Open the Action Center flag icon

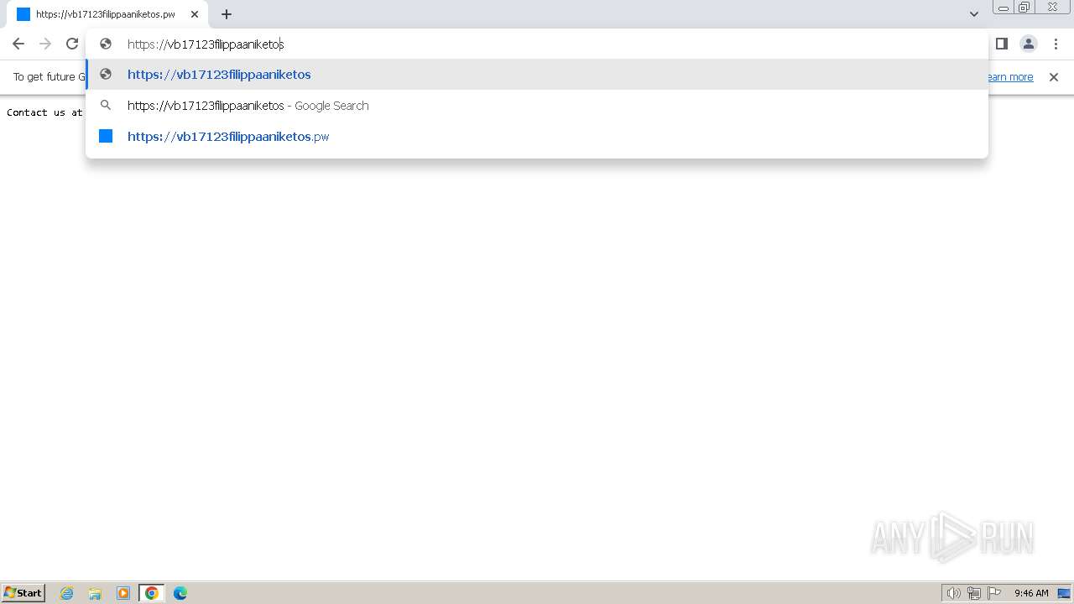[x=994, y=593]
